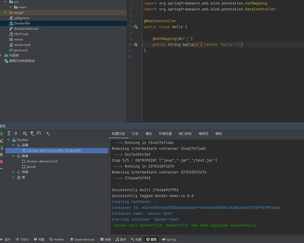
Task: Switch to the 属性 tab
Action: point(149,133)
